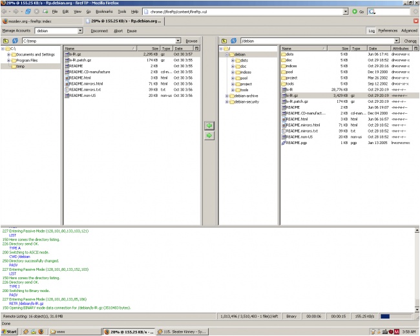Open the URL bar history dropdown
The width and height of the screenshot is (420, 336).
coord(346,12)
